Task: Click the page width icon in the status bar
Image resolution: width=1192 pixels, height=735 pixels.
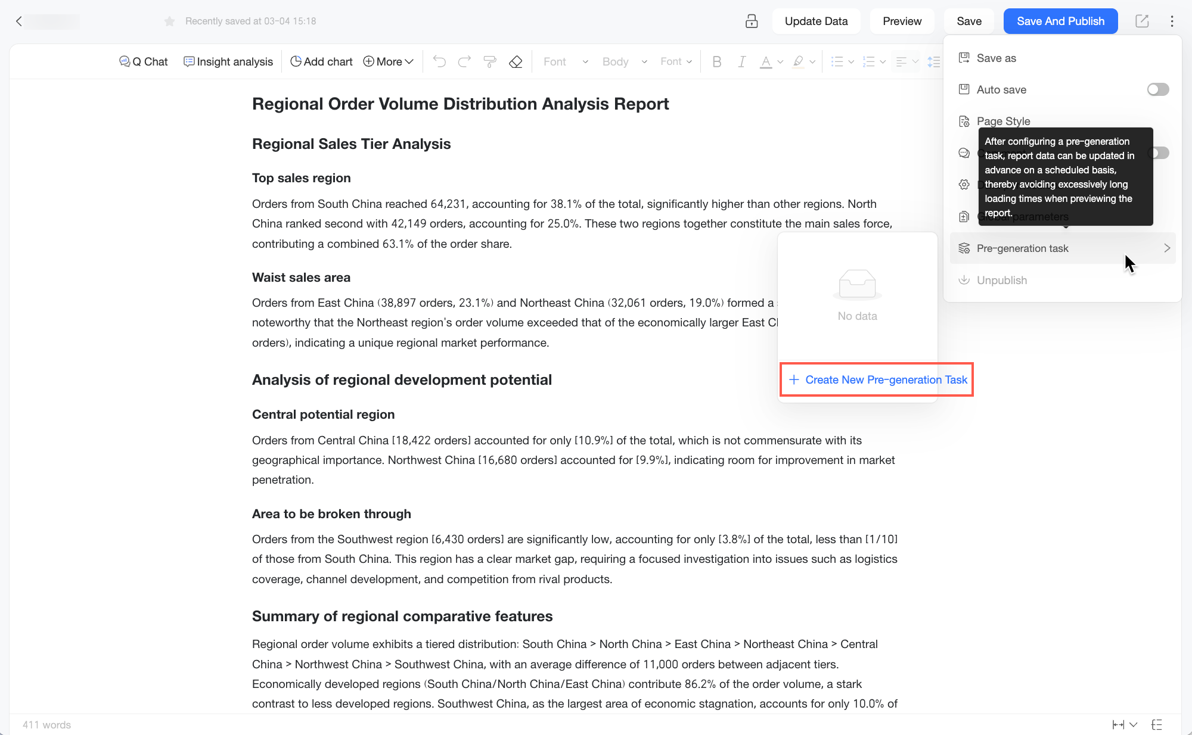Action: [1118, 724]
